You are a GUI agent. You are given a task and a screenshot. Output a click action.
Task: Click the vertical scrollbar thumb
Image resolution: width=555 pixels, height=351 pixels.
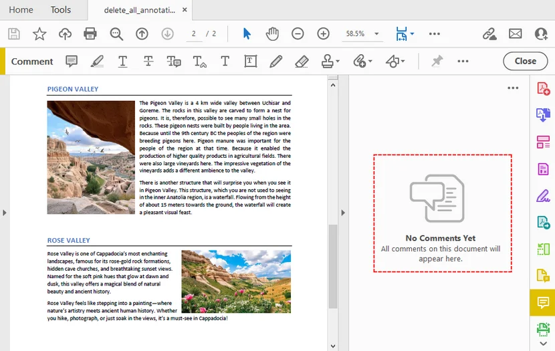[333, 267]
